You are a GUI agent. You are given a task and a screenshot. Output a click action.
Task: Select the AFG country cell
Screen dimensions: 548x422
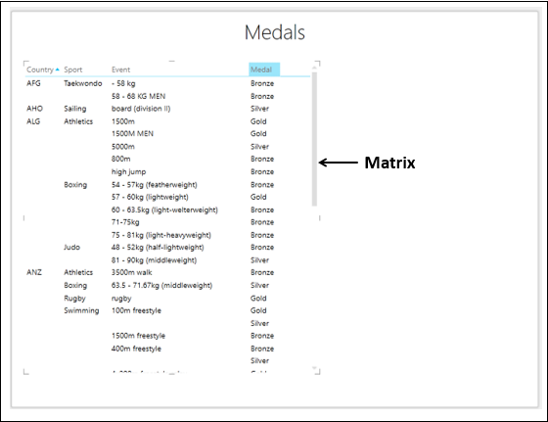coord(33,83)
